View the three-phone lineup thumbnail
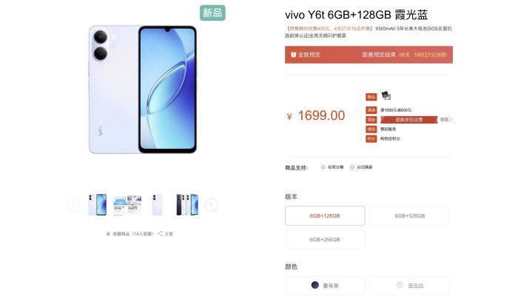The image size is (532, 299). click(187, 205)
